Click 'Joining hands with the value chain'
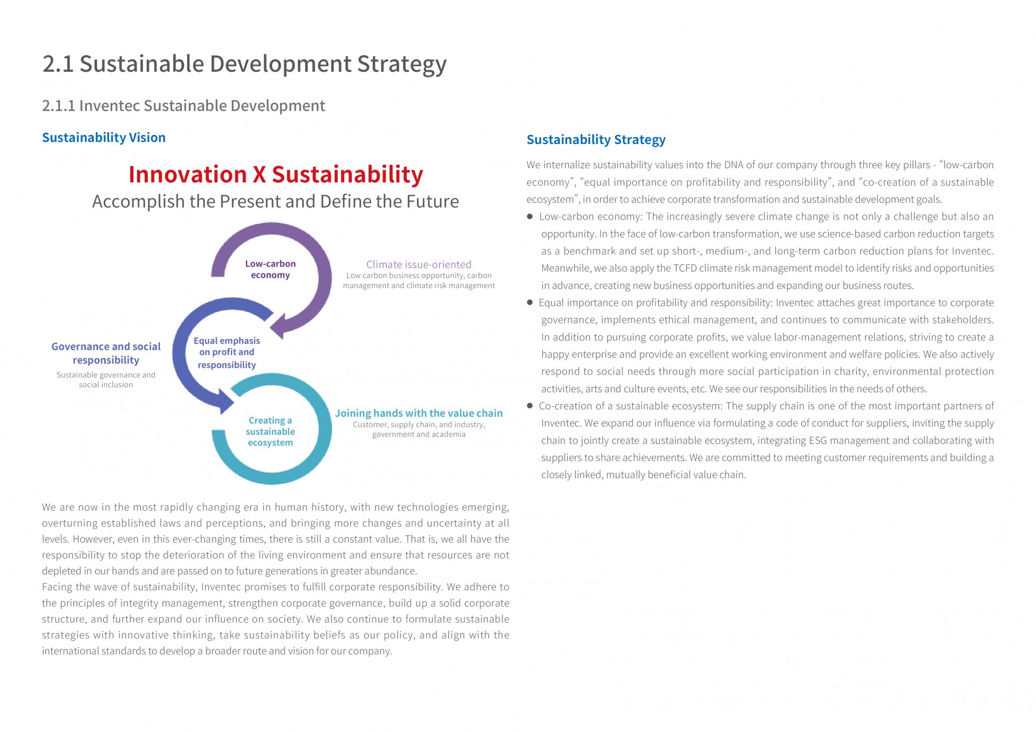The image size is (1036, 732). pyautogui.click(x=419, y=413)
